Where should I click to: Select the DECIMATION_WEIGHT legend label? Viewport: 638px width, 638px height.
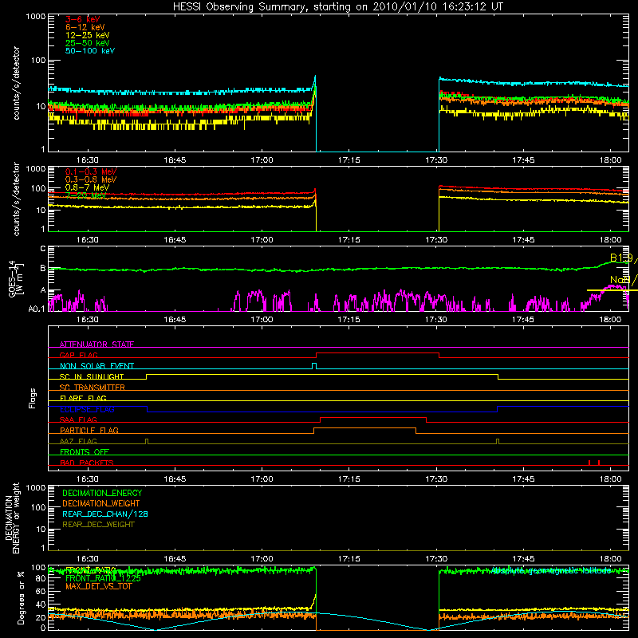[x=101, y=503]
